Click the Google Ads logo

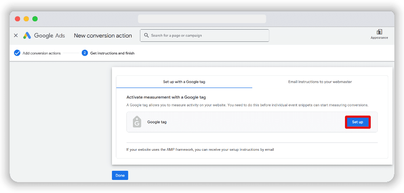pyautogui.click(x=44, y=35)
